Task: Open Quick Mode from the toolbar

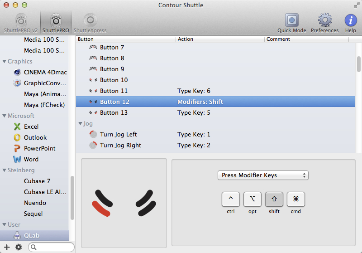Action: [x=291, y=21]
